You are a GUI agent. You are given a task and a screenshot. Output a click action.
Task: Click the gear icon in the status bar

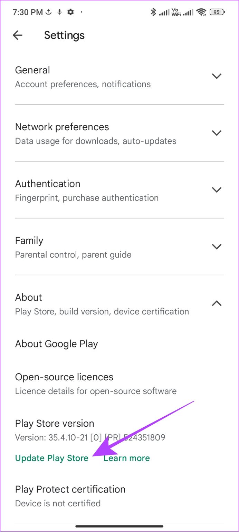(70, 12)
